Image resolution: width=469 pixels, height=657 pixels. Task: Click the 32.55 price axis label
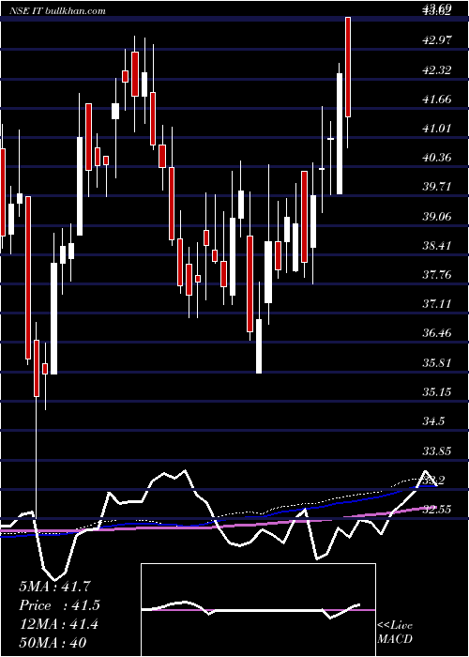tap(438, 510)
